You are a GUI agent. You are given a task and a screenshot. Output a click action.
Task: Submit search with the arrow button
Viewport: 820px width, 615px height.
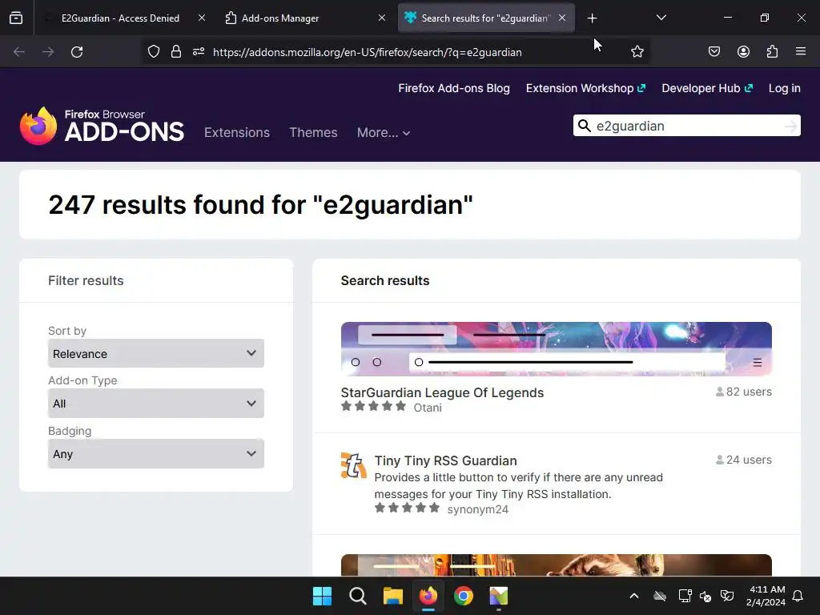pyautogui.click(x=790, y=126)
